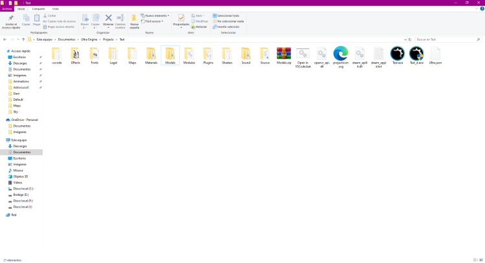Open recent locations dropdown arrow

coord(18,39)
